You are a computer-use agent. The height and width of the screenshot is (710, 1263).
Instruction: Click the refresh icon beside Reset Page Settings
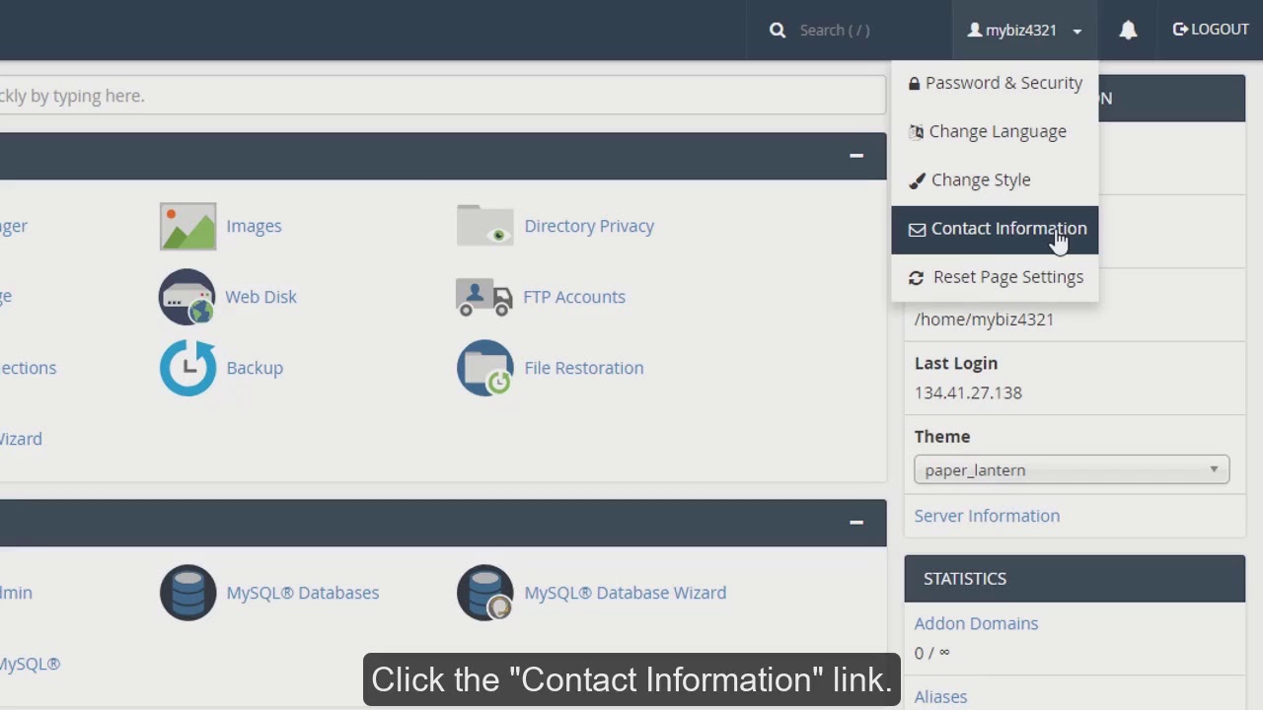point(916,278)
